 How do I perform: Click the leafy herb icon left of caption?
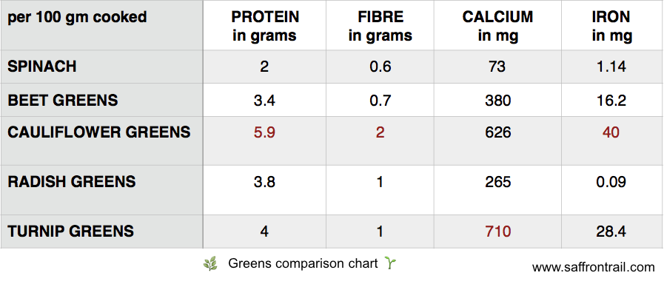pyautogui.click(x=210, y=264)
